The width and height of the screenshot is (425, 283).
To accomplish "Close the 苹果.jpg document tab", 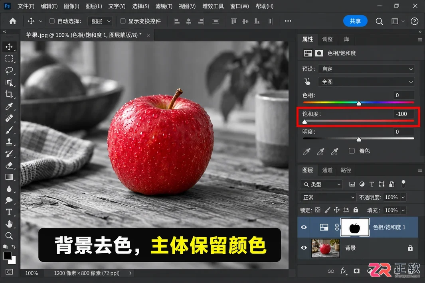I will point(148,35).
